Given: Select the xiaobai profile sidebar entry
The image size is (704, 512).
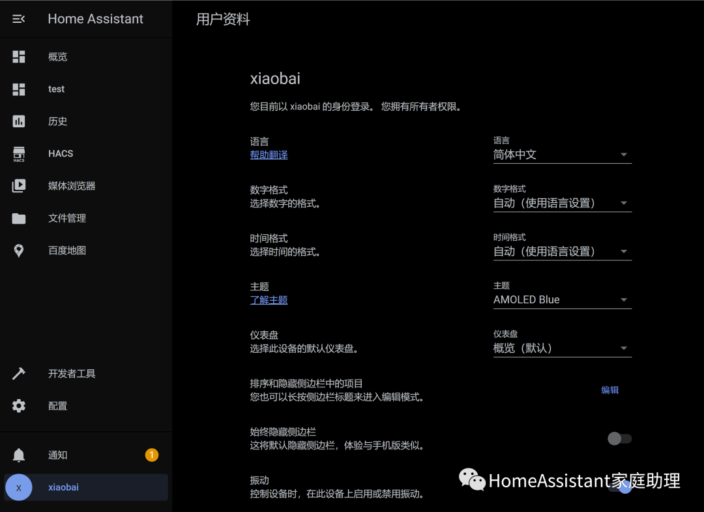Looking at the screenshot, I should 86,487.
